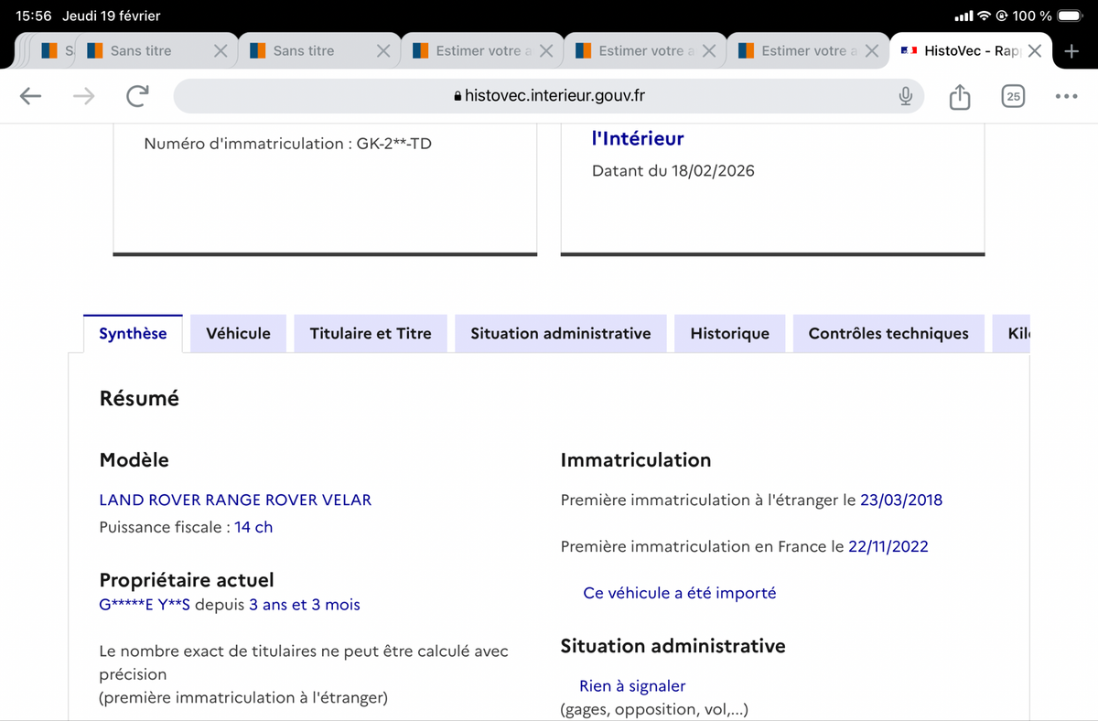Click the foreign registration date 23/03/2018

click(901, 500)
